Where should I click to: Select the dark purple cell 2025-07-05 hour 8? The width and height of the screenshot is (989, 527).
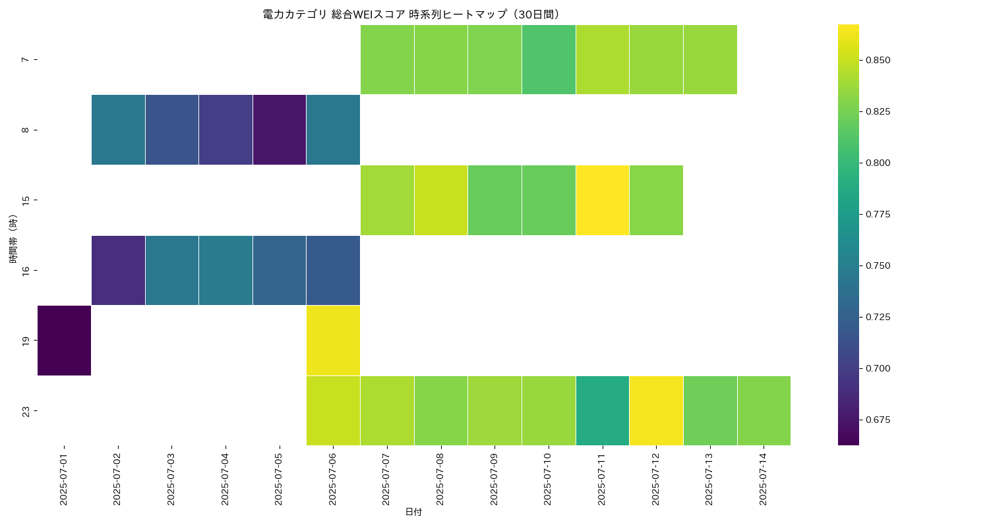tap(280, 130)
